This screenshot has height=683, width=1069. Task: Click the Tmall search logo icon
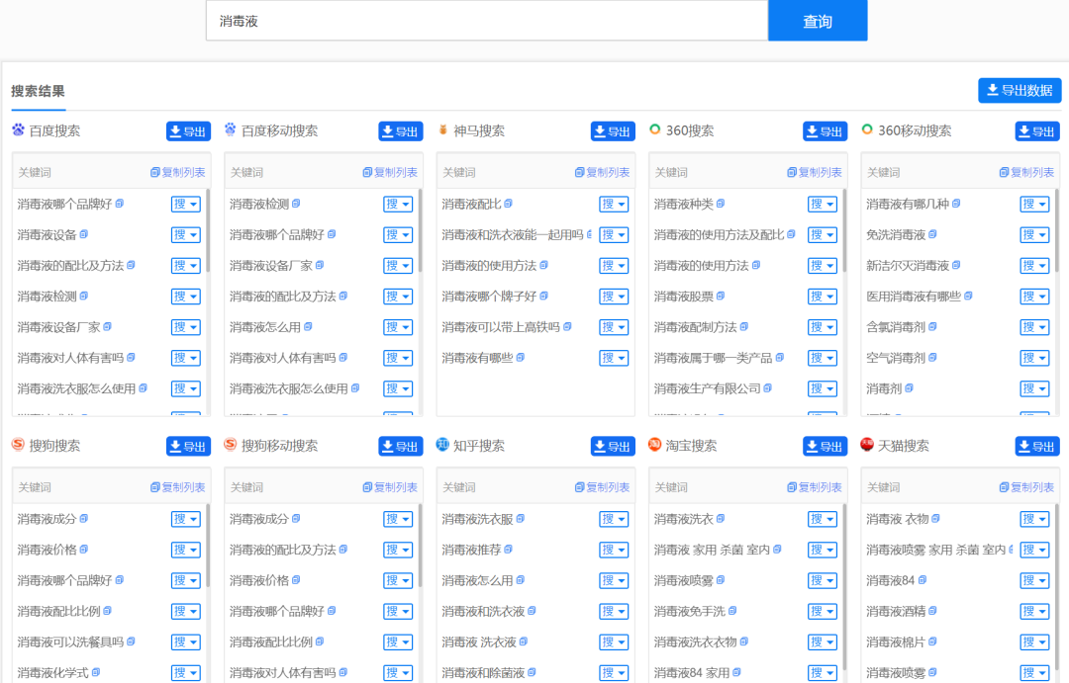click(867, 445)
